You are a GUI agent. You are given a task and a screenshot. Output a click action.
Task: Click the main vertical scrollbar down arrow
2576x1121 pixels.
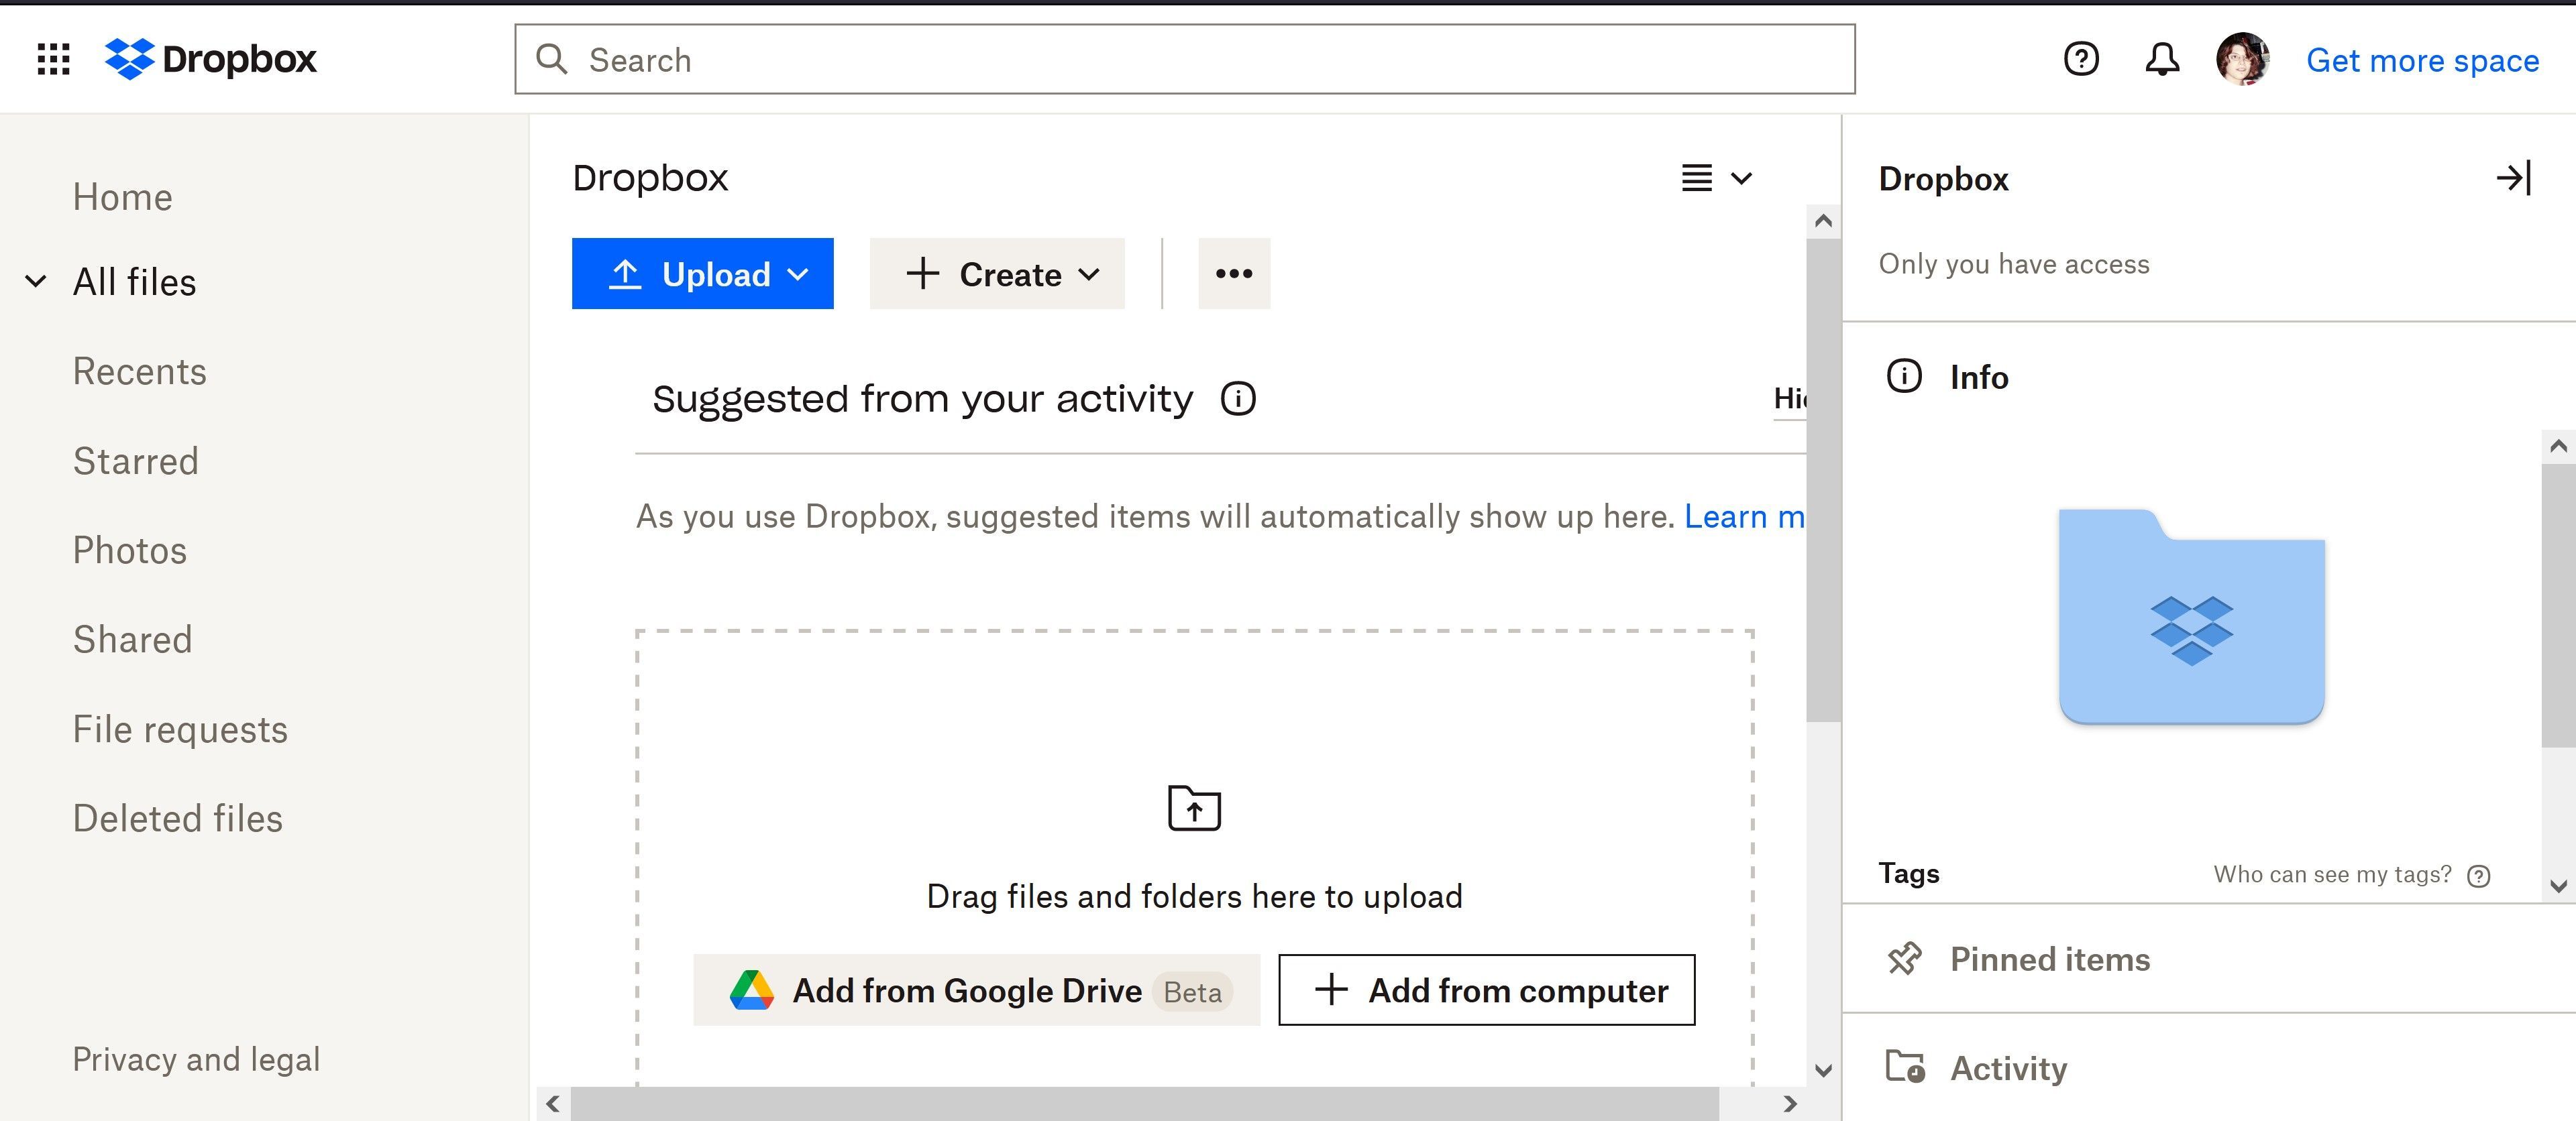[x=1823, y=1071]
